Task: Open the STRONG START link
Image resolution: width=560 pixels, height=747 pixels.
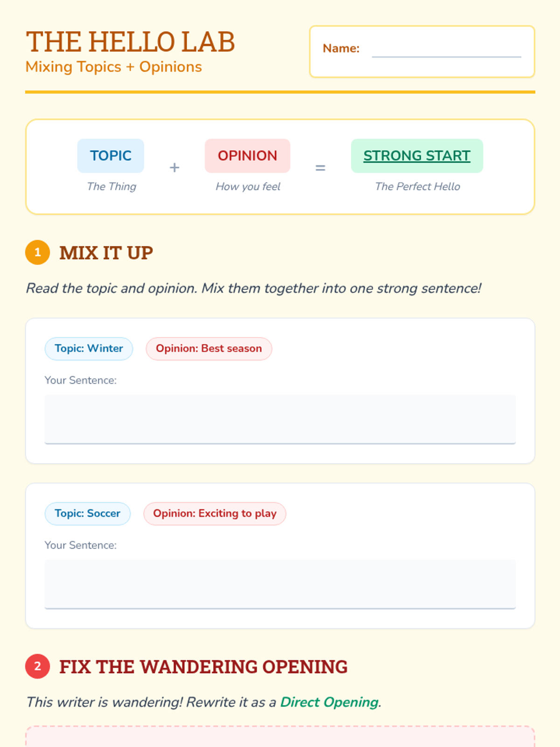Action: pos(417,156)
